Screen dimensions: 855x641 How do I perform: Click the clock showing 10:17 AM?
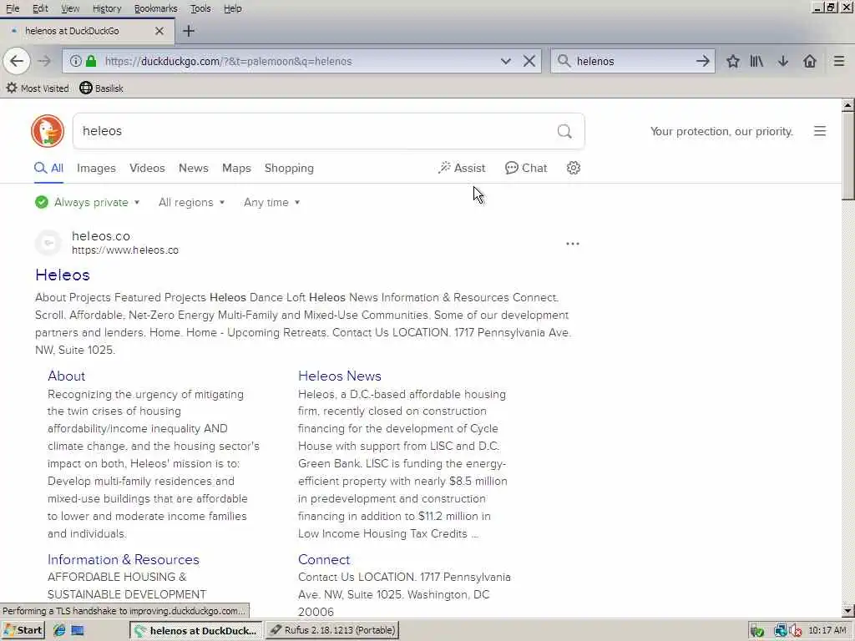click(827, 630)
